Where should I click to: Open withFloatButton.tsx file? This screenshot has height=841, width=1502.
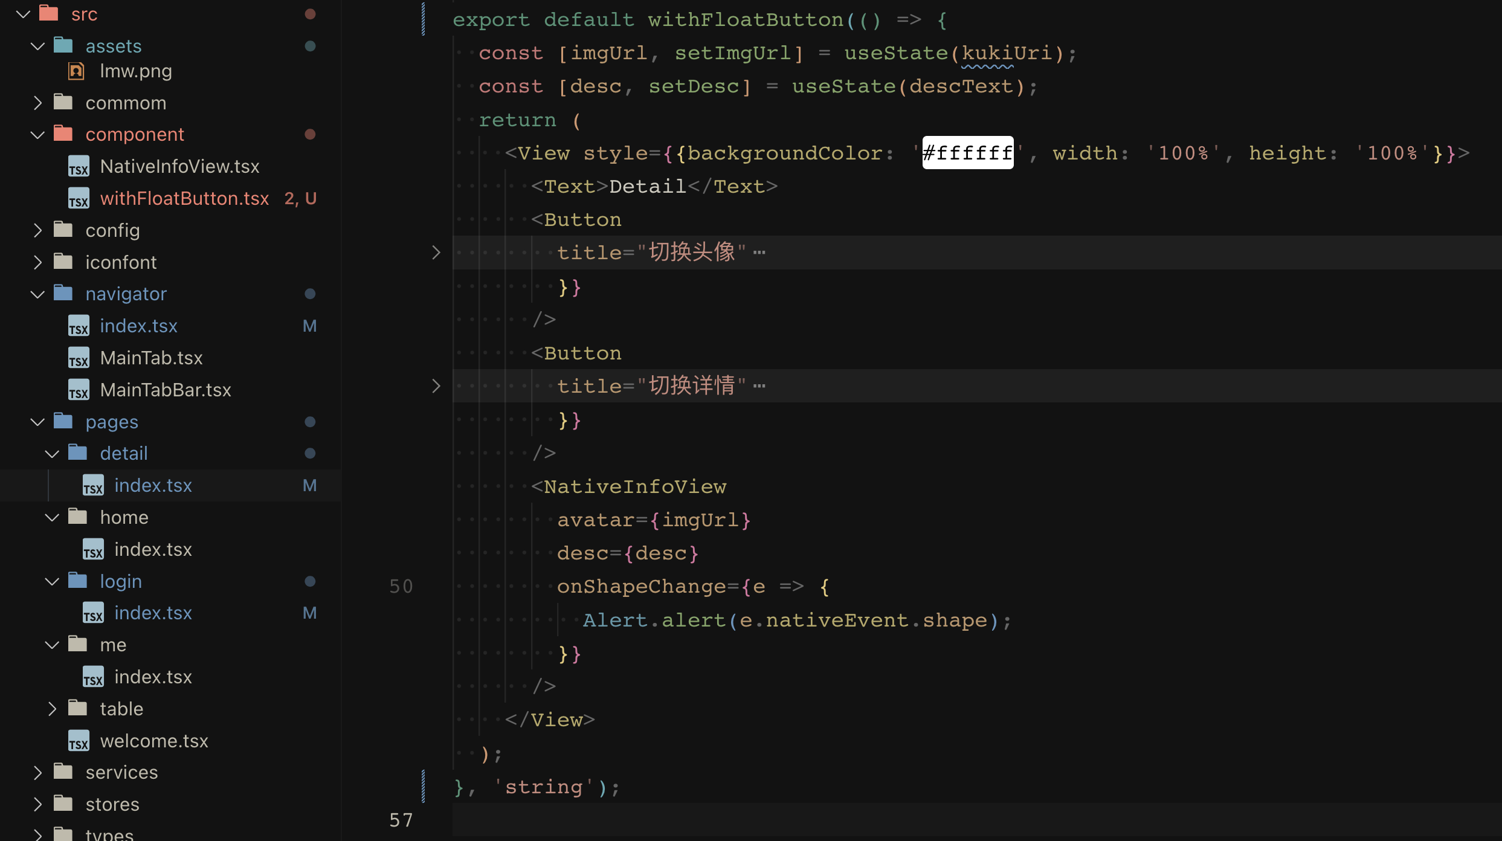click(185, 198)
